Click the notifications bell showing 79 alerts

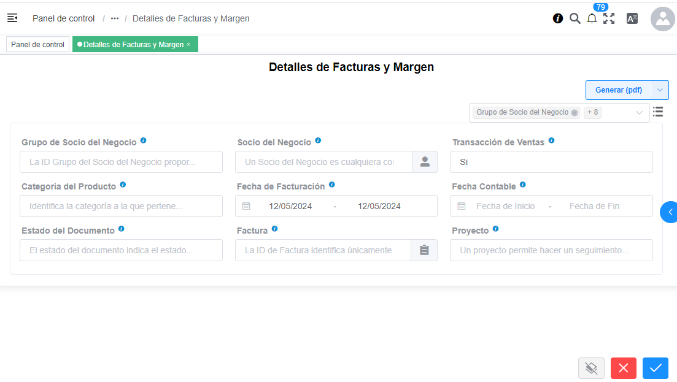pos(592,19)
